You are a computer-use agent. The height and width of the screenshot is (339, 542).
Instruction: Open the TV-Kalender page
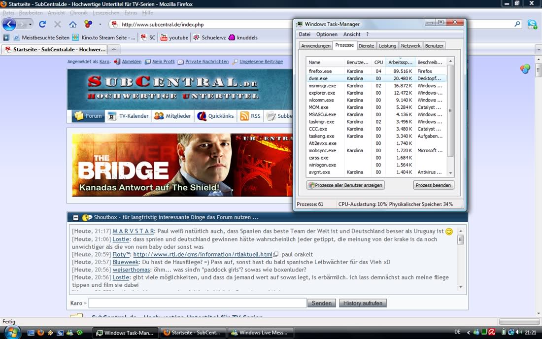[128, 116]
